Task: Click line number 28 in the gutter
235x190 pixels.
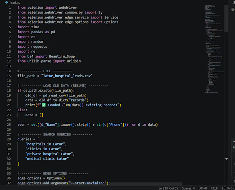Action: point(9,139)
